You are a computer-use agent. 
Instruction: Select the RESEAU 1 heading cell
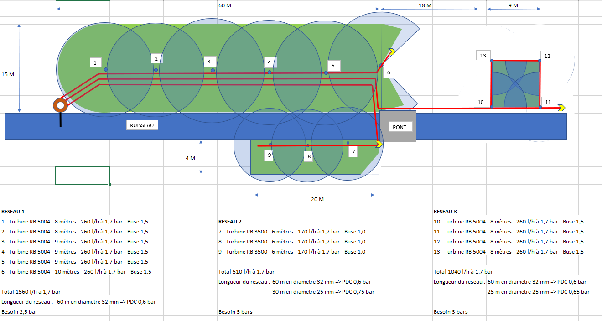pos(13,212)
